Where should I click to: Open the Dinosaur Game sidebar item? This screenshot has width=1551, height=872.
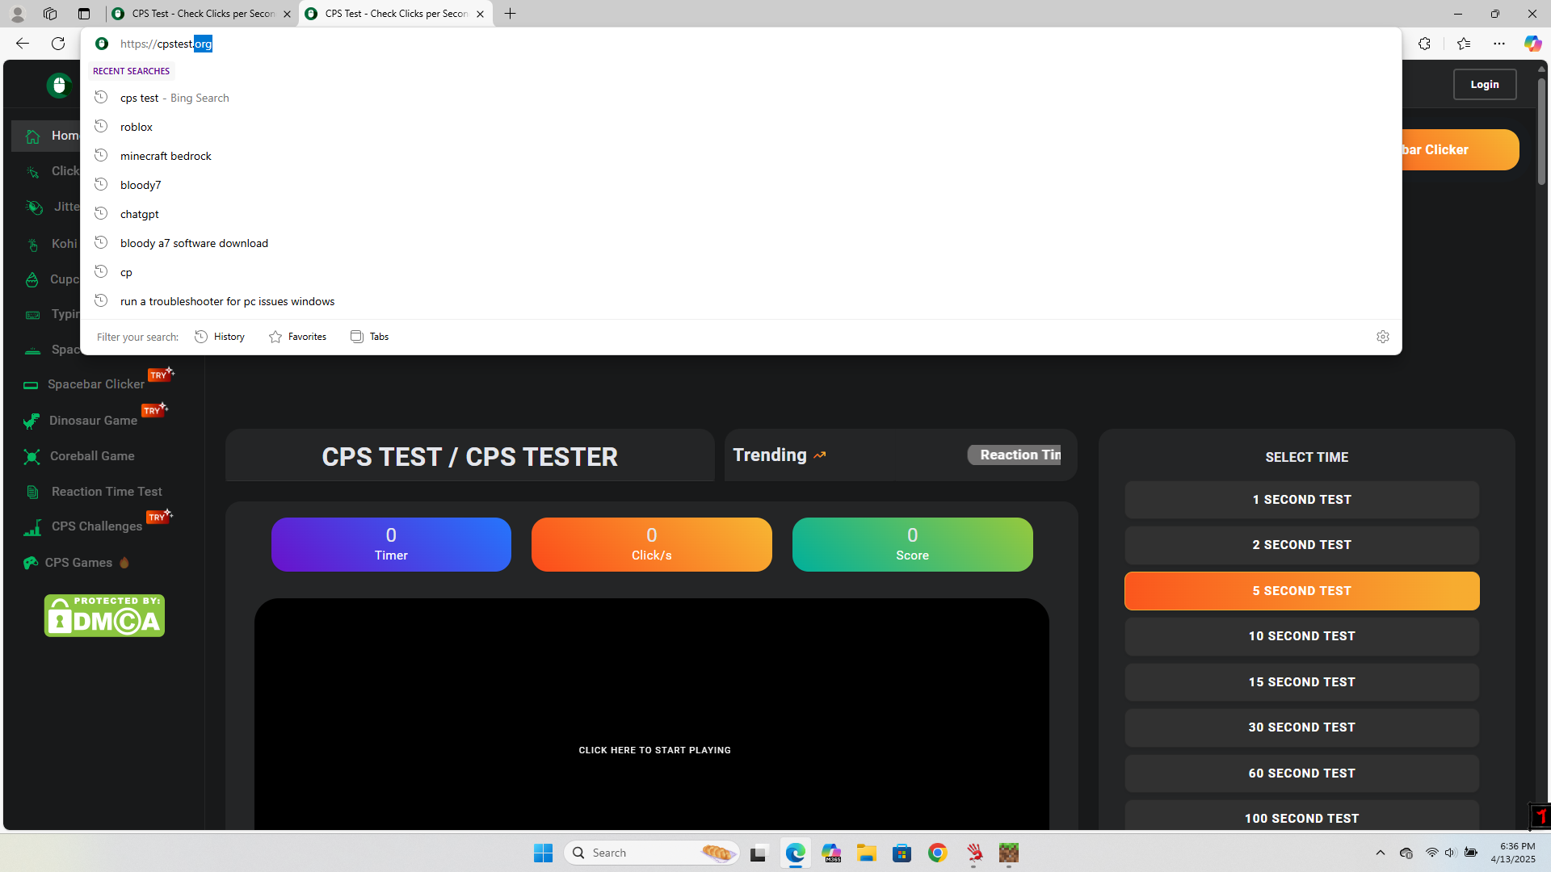click(x=93, y=421)
